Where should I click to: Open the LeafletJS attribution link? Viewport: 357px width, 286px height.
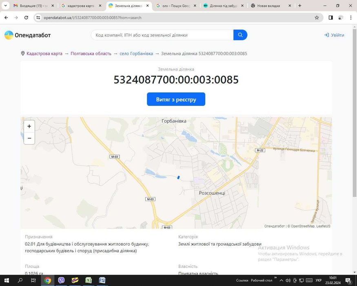323,226
